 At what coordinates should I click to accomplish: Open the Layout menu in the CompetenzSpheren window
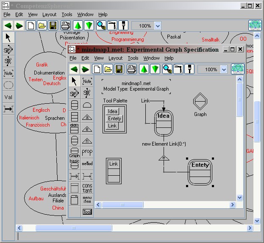(x=49, y=15)
